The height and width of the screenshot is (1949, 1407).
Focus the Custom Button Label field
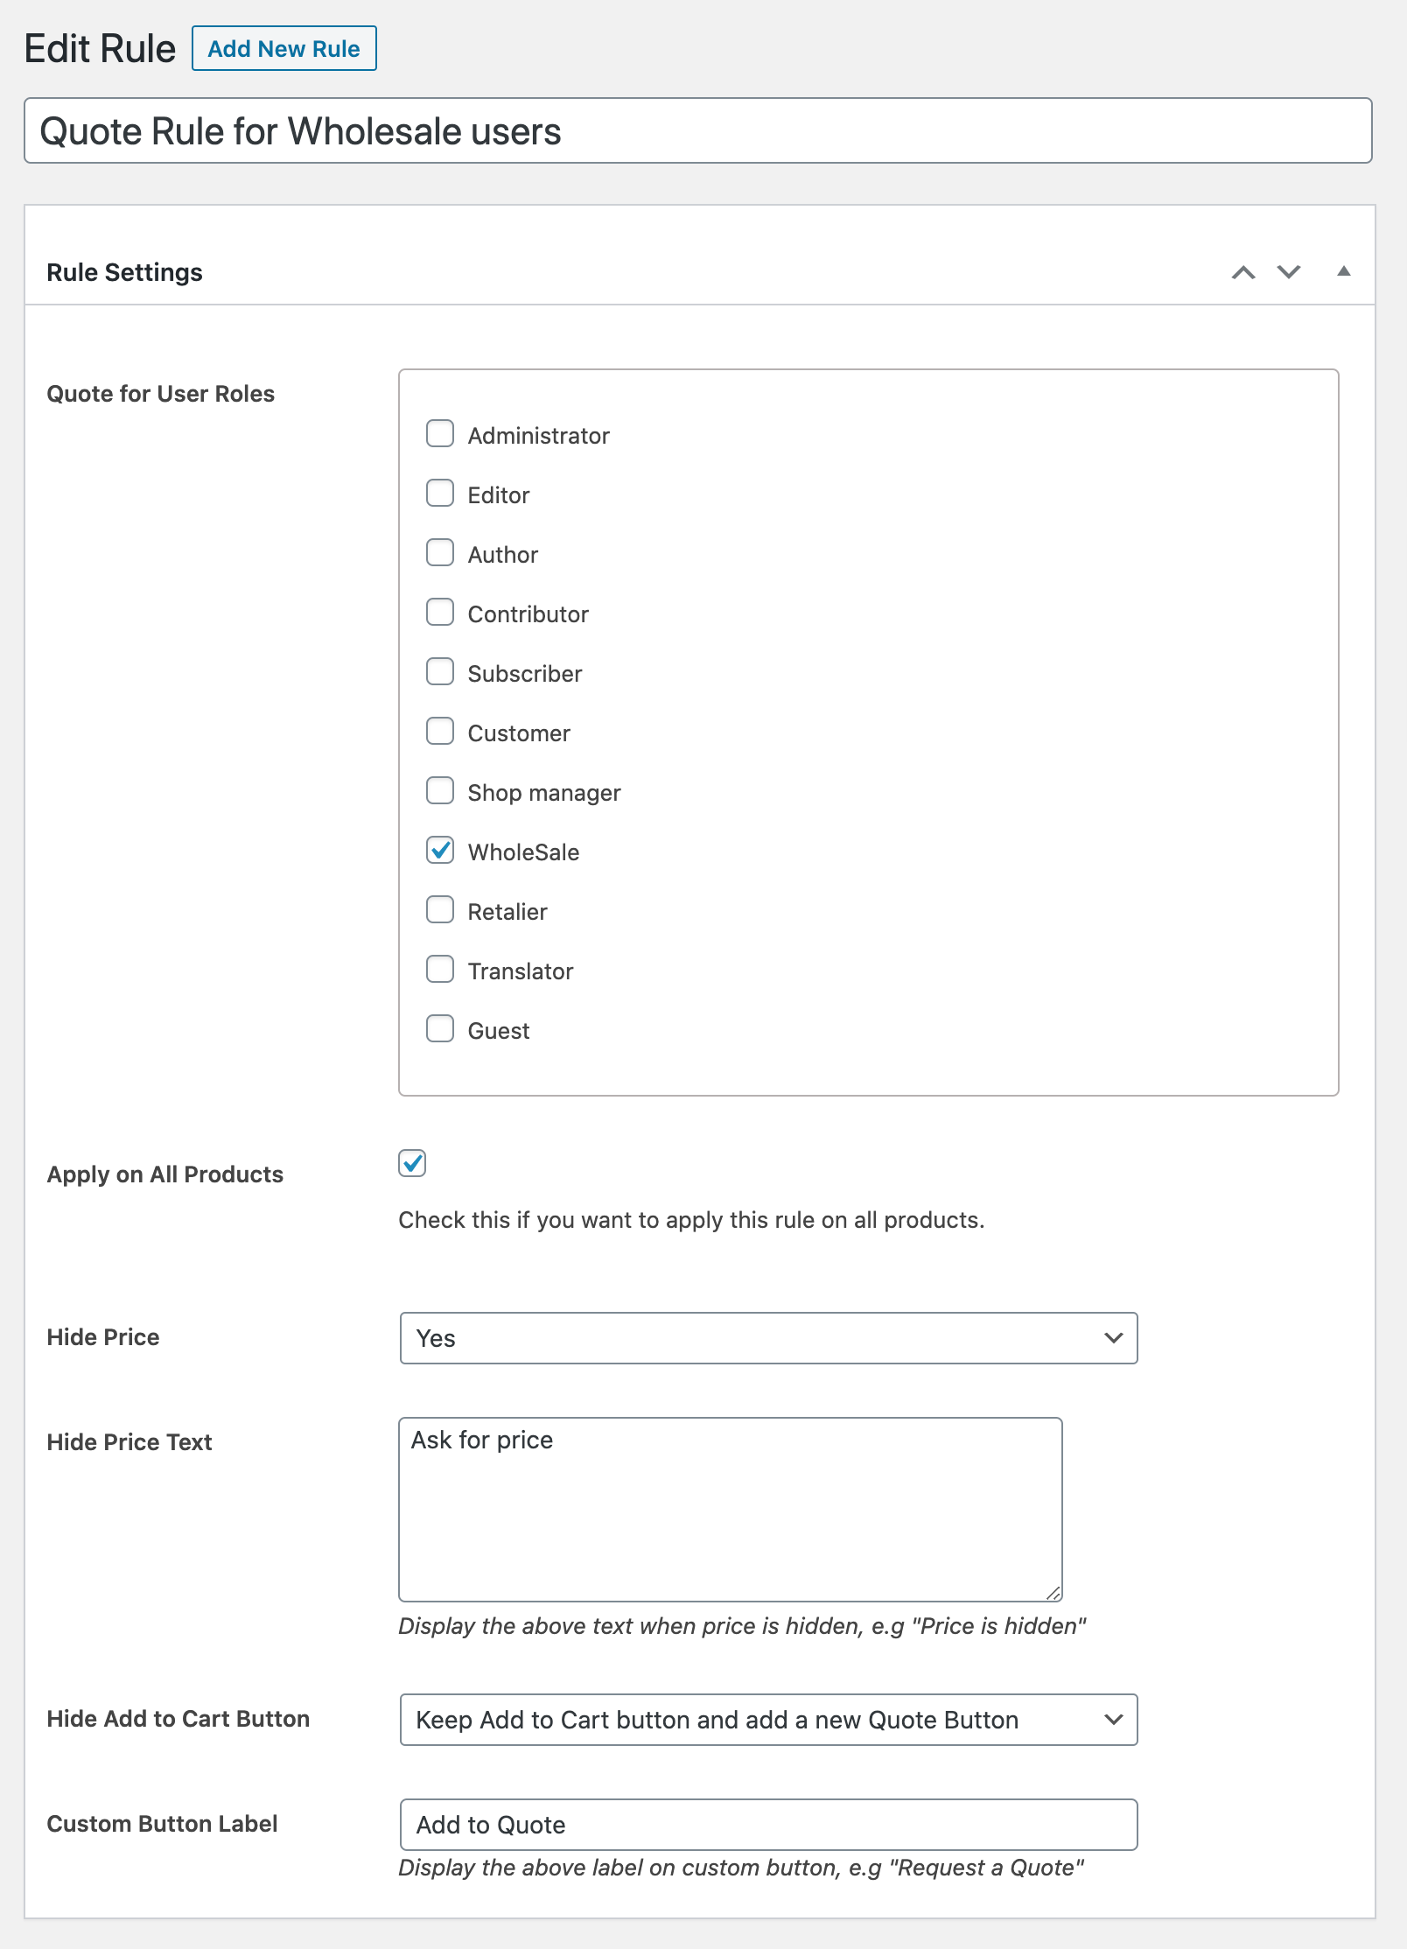(x=768, y=1825)
